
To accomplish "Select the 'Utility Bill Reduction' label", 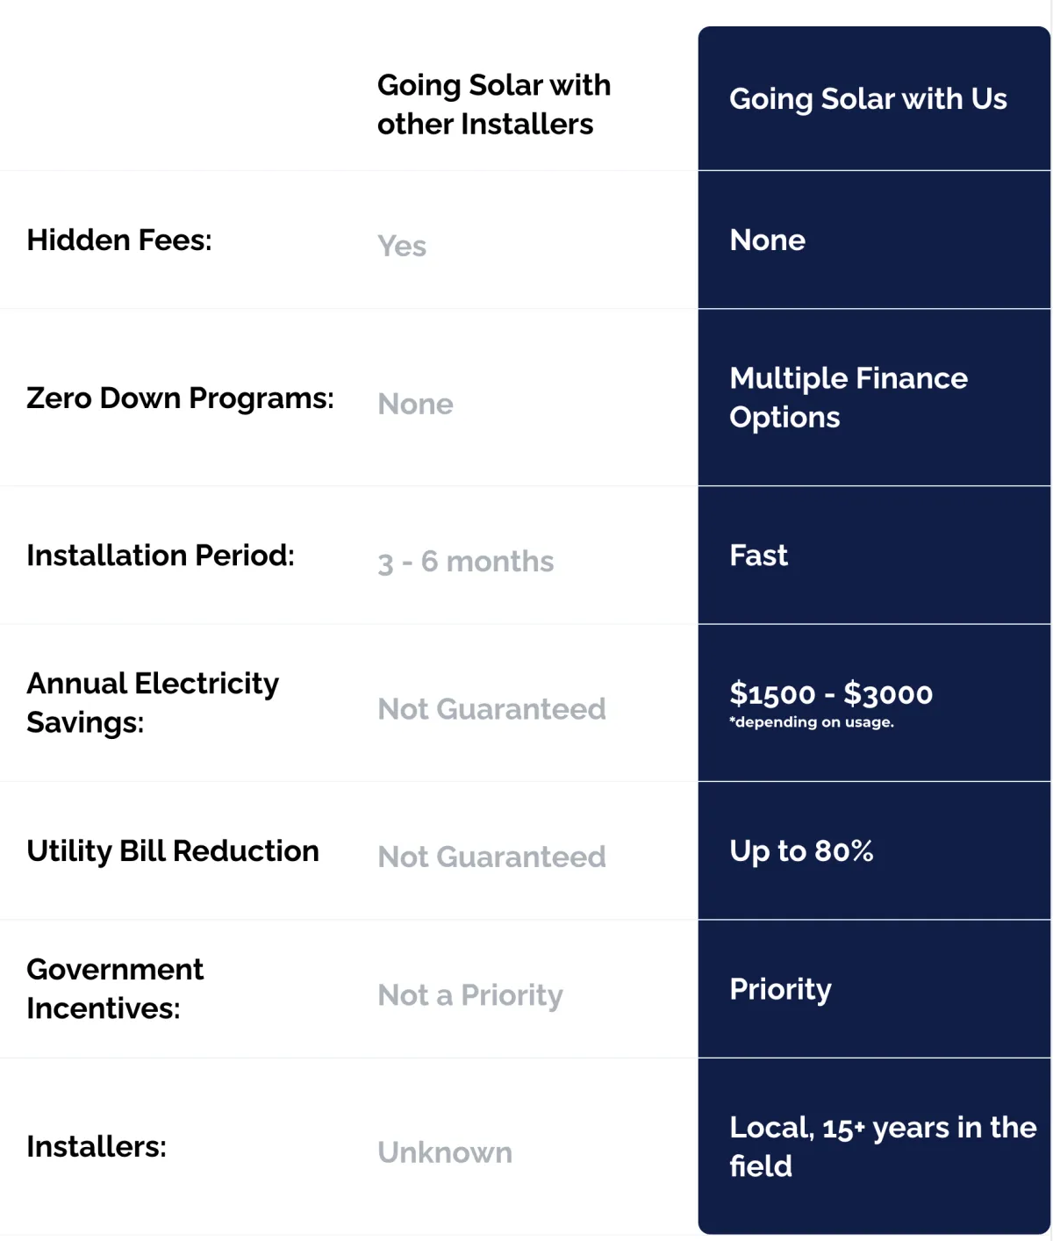I will pyautogui.click(x=173, y=851).
